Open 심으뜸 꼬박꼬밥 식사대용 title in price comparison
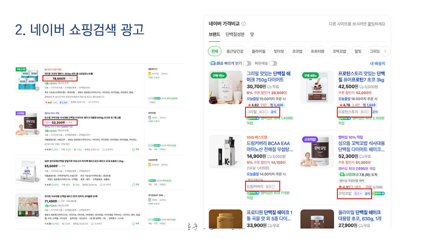 pos(361,146)
